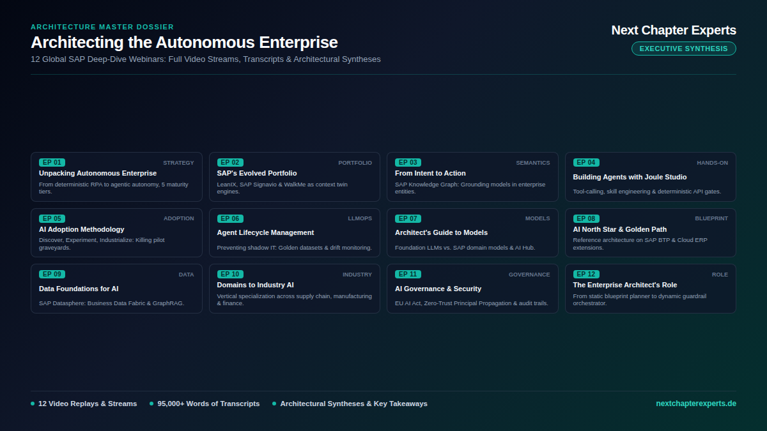The height and width of the screenshot is (431, 767).
Task: Click the GOVERNANCE tag label
Action: pyautogui.click(x=529, y=275)
